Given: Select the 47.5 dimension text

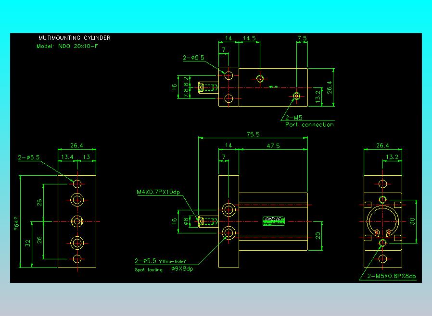Looking at the screenshot, I should coord(272,146).
